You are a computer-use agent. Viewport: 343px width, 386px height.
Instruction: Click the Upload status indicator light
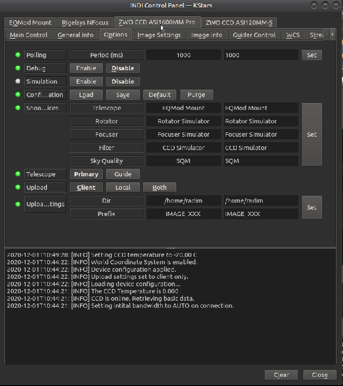point(18,187)
